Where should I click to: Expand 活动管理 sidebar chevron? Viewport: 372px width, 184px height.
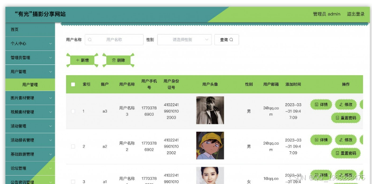coord(51,126)
